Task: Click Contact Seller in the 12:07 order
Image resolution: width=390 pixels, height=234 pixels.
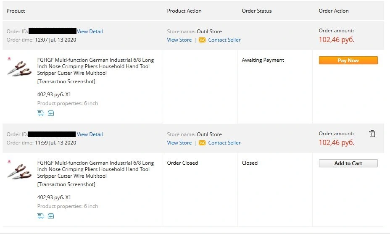Action: click(x=224, y=40)
